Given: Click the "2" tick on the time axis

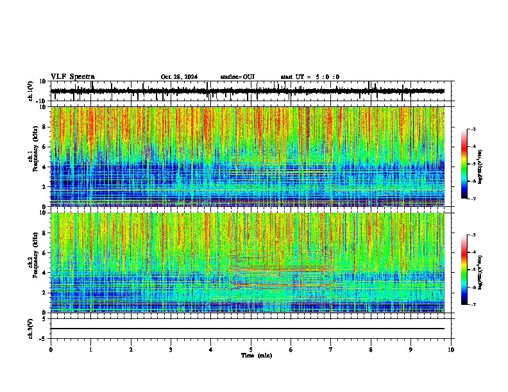Looking at the screenshot, I should (x=131, y=350).
